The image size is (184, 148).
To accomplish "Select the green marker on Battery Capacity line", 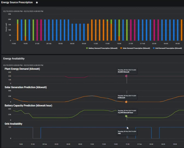I will (126, 116).
